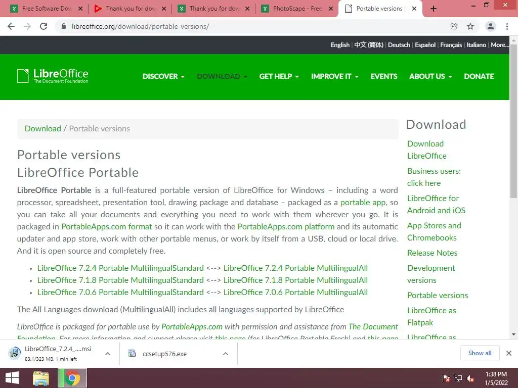Switch language to Français
518x388 pixels.
pos(451,45)
